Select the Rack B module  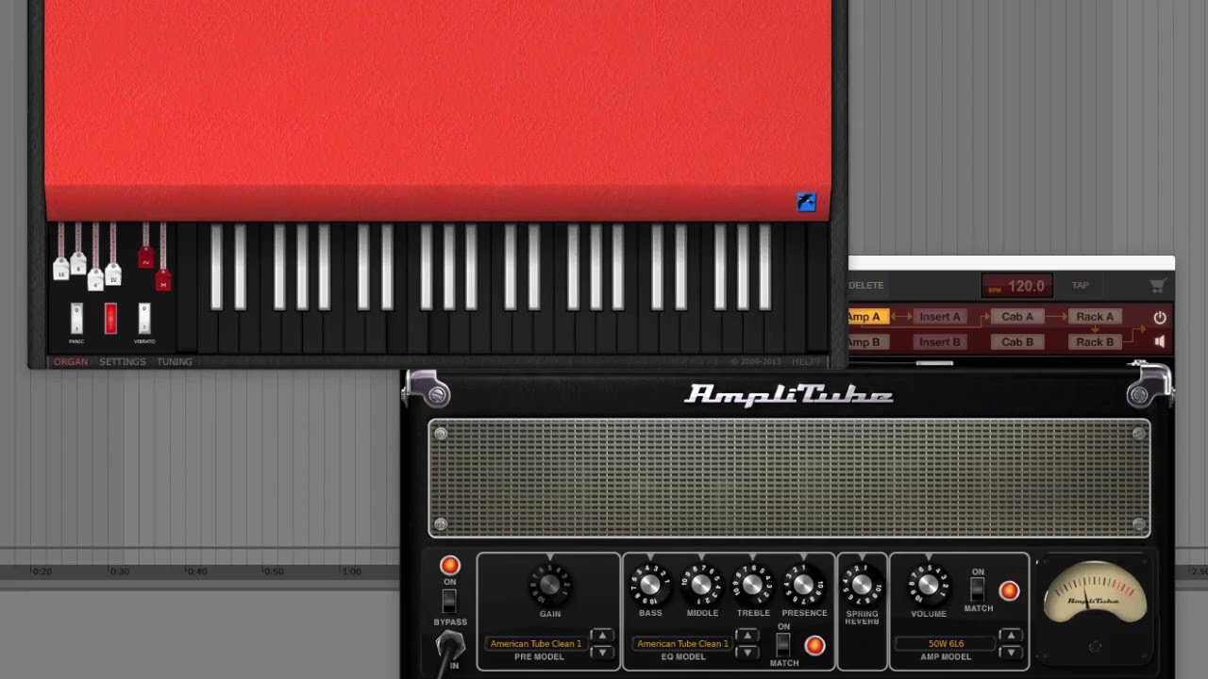coord(1095,342)
